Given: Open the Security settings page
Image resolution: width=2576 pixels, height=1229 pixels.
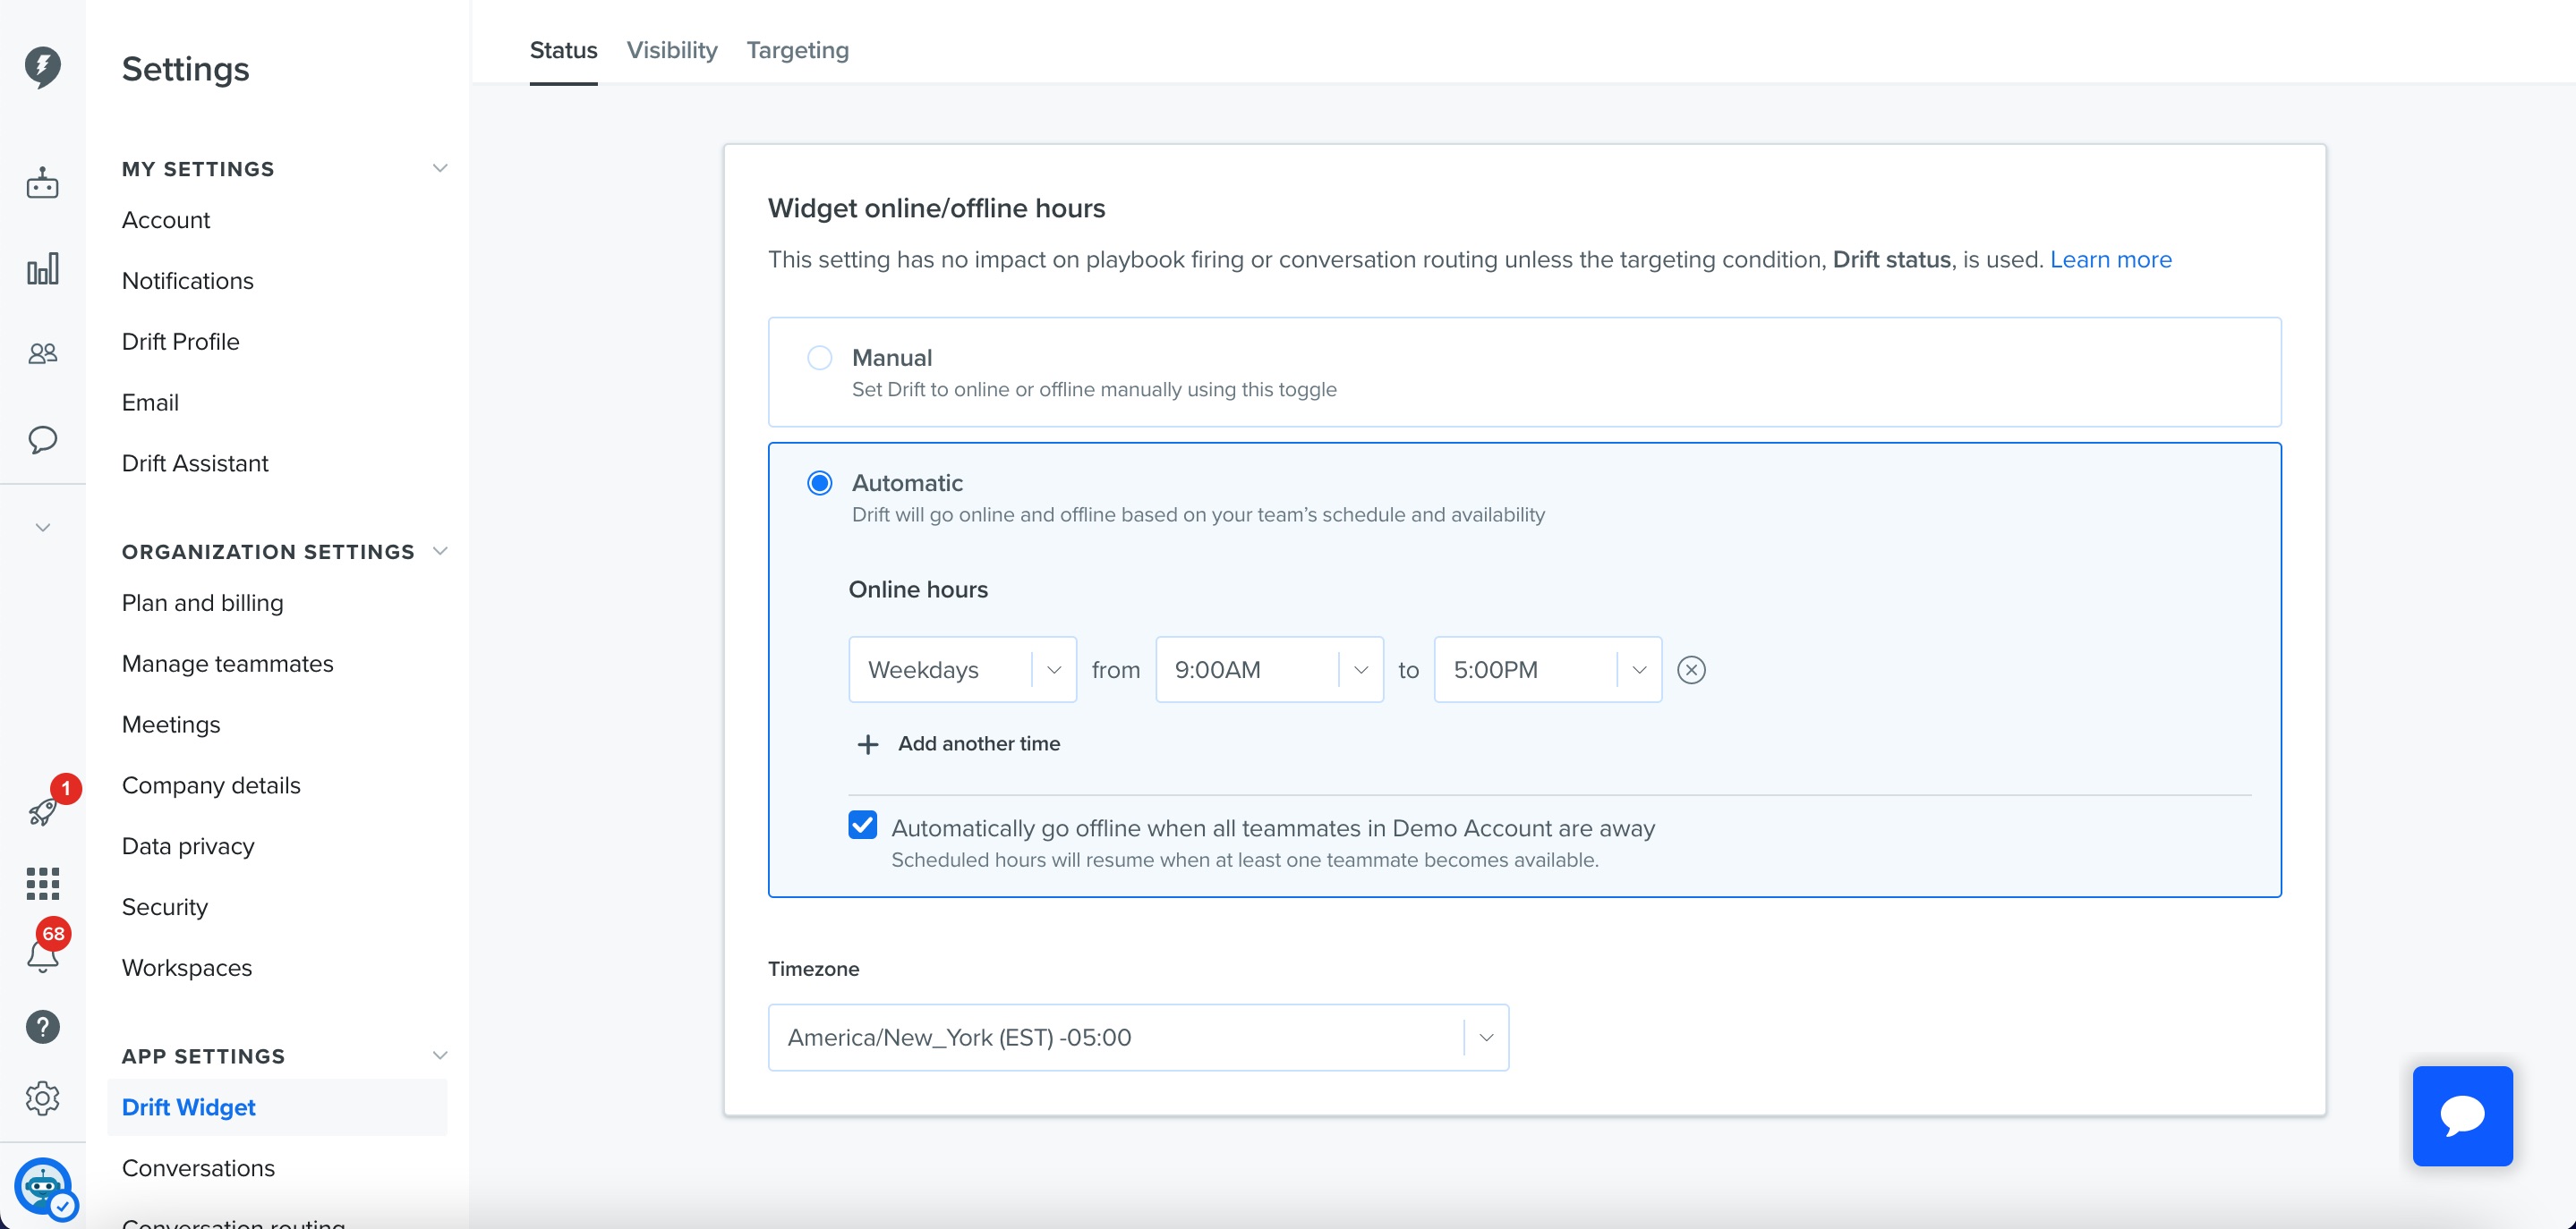Looking at the screenshot, I should 165,907.
